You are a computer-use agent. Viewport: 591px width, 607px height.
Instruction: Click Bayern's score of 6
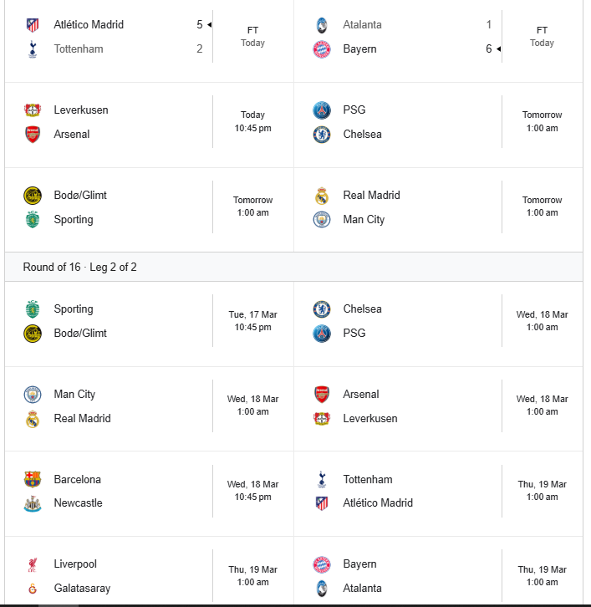[488, 49]
